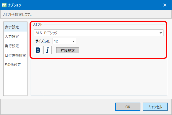This screenshot has height=115, width=172.
Task: Go to the 日付置換設定 category
Action: (15, 55)
